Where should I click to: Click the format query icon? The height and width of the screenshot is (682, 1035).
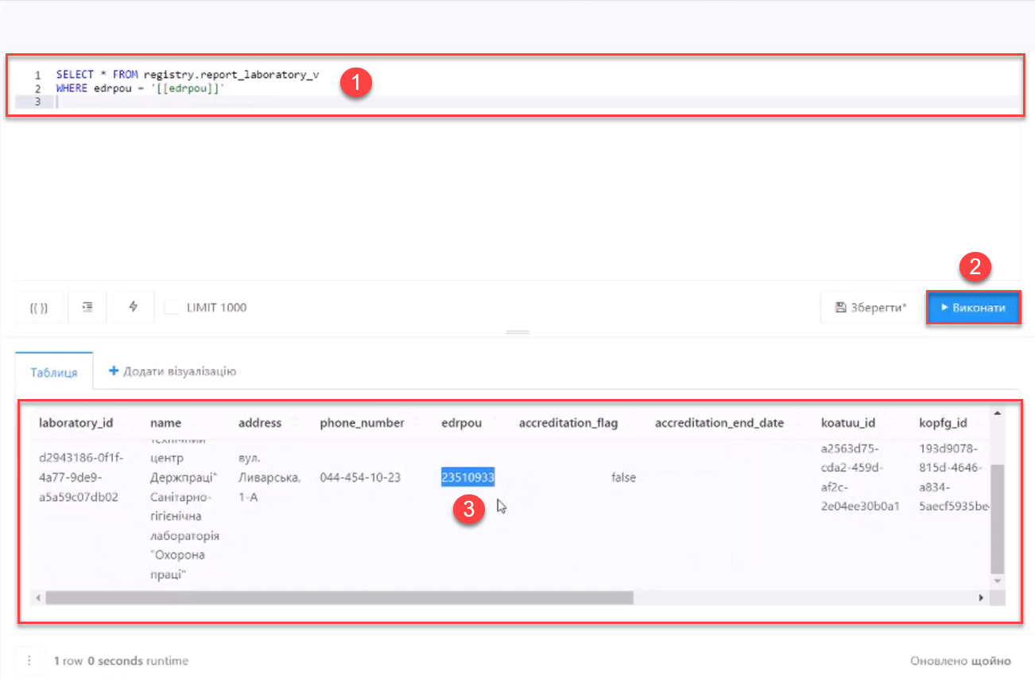click(87, 308)
